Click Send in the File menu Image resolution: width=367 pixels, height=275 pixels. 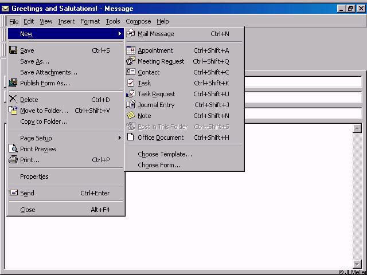pos(27,193)
